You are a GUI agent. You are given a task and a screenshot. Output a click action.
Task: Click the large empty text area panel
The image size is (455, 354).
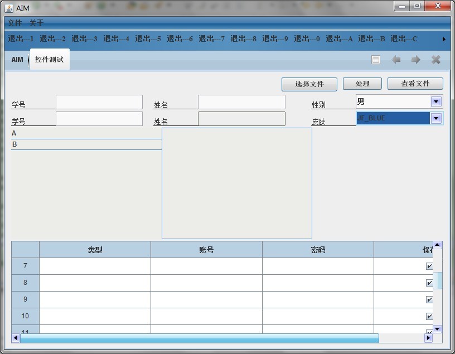[237, 183]
